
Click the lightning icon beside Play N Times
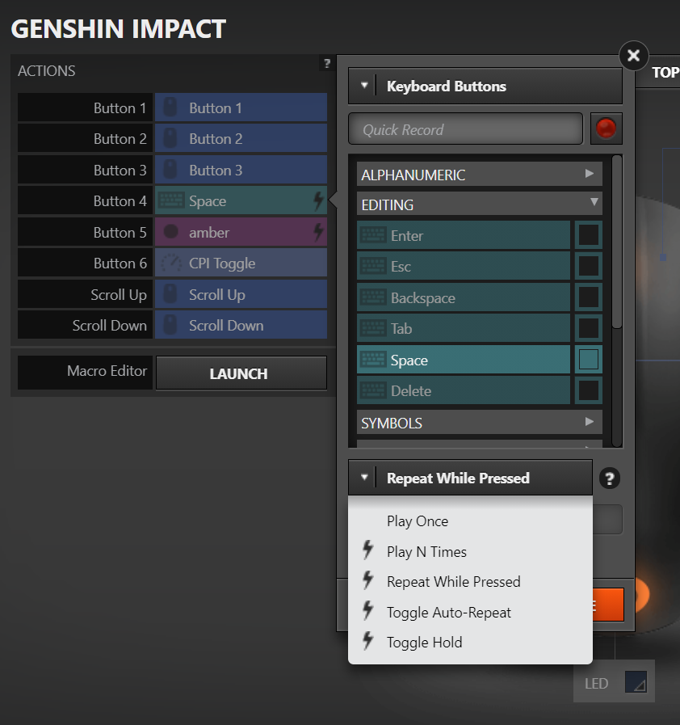(367, 550)
